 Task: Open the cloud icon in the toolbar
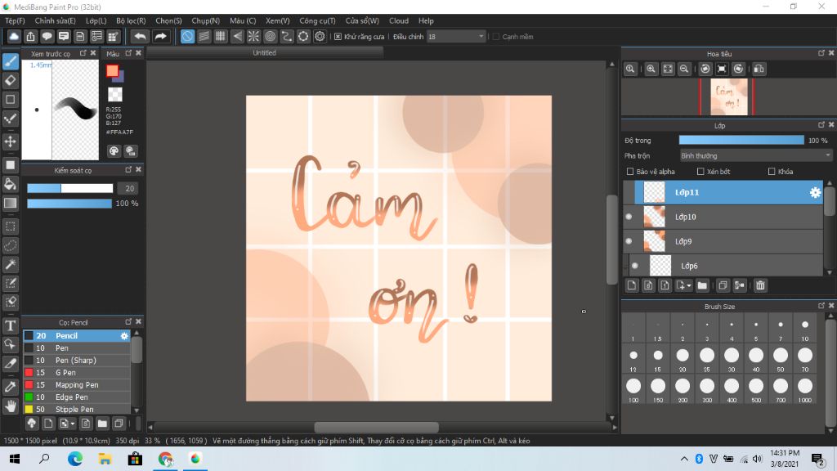tap(14, 36)
